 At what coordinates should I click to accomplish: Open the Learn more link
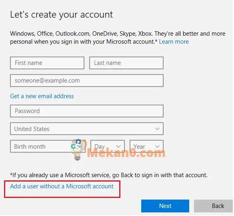tap(174, 42)
